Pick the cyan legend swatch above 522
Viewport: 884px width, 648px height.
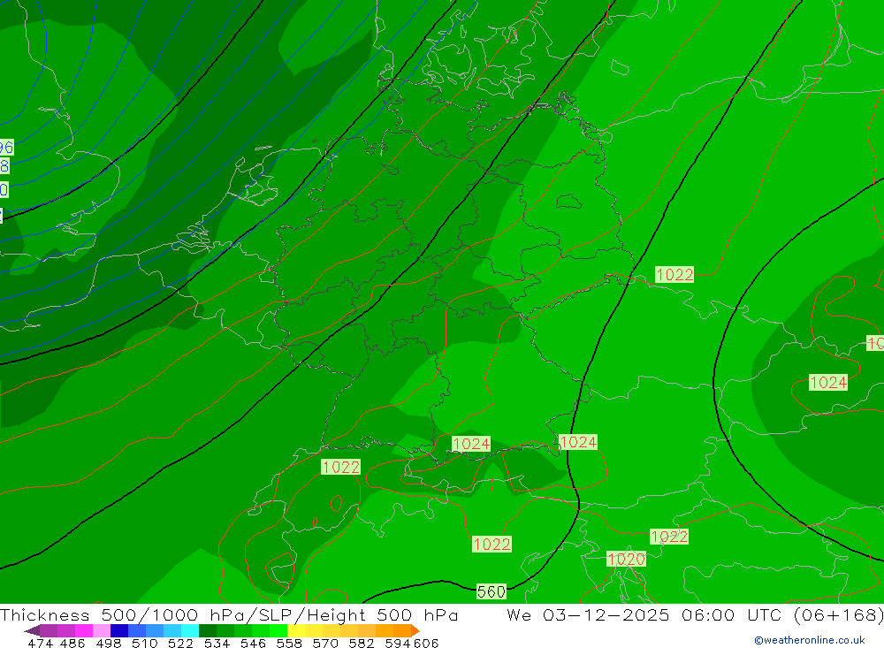tap(190, 630)
